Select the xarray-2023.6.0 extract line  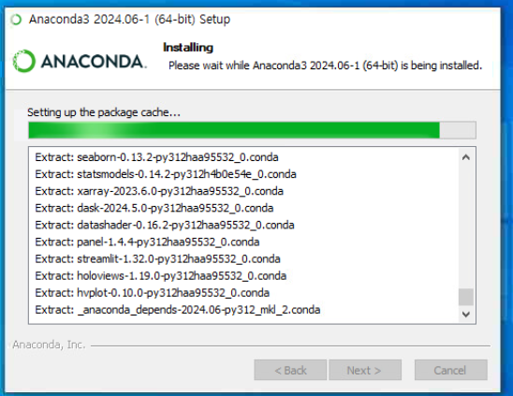tap(159, 191)
